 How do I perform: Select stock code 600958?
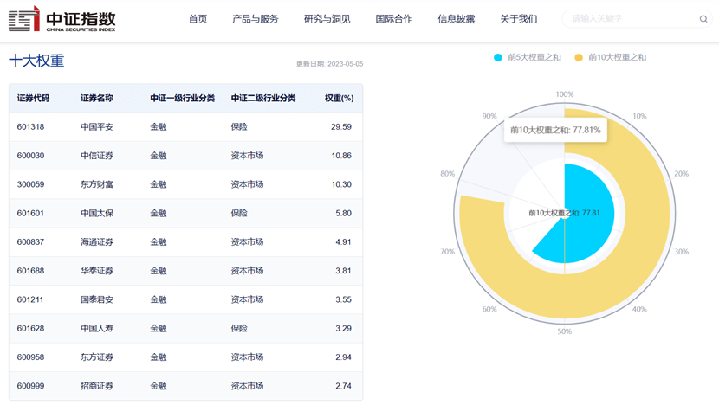[30, 357]
